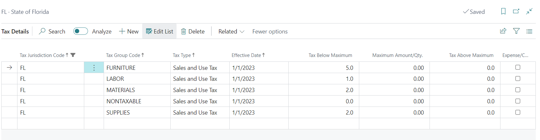Click the Fewer options link
Image resolution: width=540 pixels, height=140 pixels.
(x=270, y=31)
